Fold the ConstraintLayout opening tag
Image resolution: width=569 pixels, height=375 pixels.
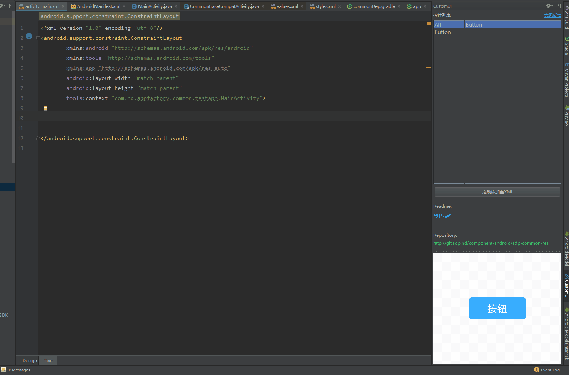(x=38, y=38)
